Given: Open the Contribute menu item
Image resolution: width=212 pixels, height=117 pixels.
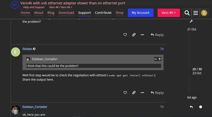Looking at the screenshot, I should pos(103,13).
